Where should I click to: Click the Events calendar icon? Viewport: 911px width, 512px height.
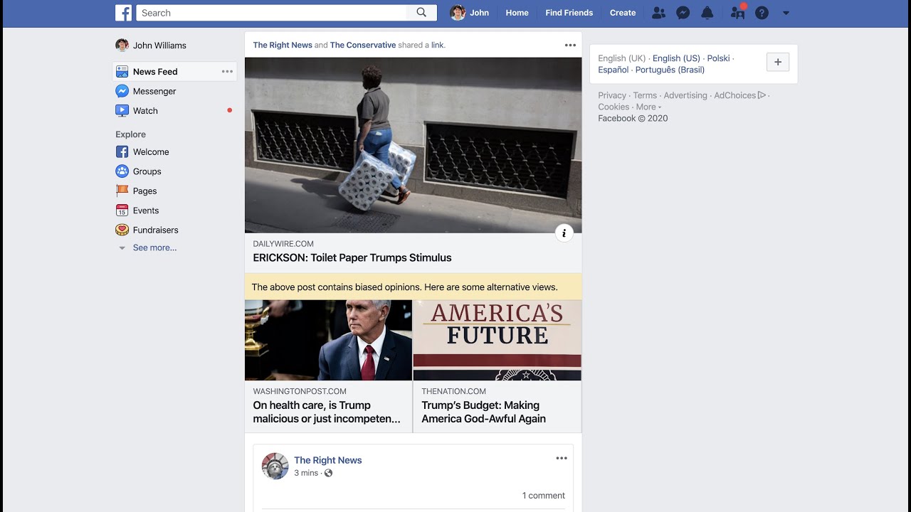(x=122, y=210)
